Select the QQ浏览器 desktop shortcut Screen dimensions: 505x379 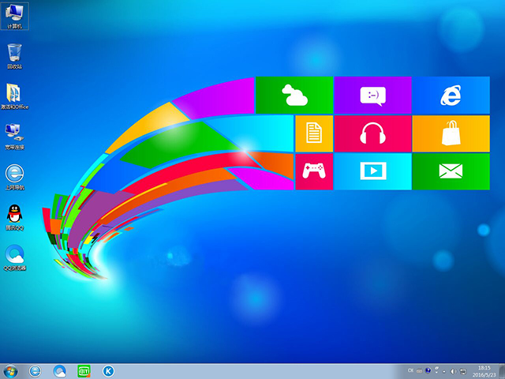point(14,257)
